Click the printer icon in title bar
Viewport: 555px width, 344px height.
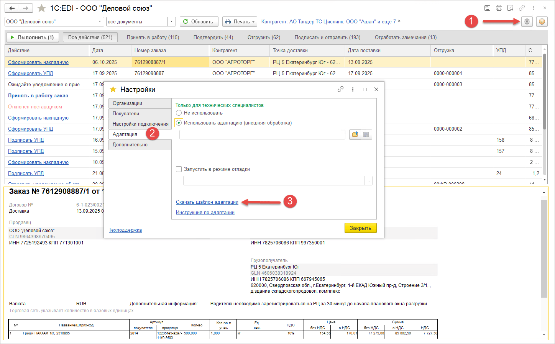point(499,8)
